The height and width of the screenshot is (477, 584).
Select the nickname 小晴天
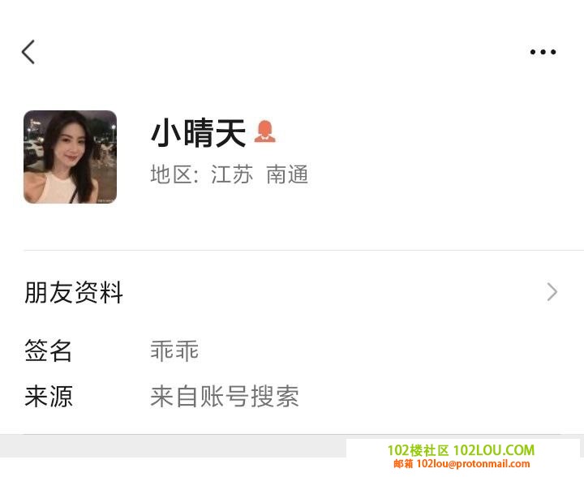click(198, 132)
